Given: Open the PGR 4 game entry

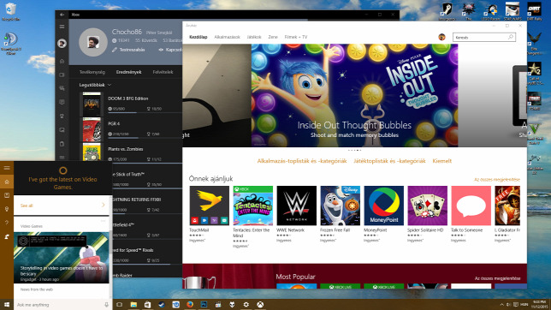Looking at the screenshot, I should [x=130, y=129].
